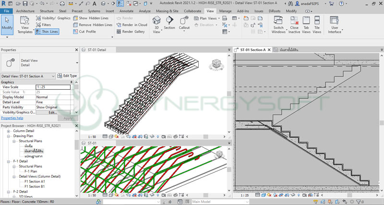Switch to the Architecture ribbon tab

(x=25, y=11)
